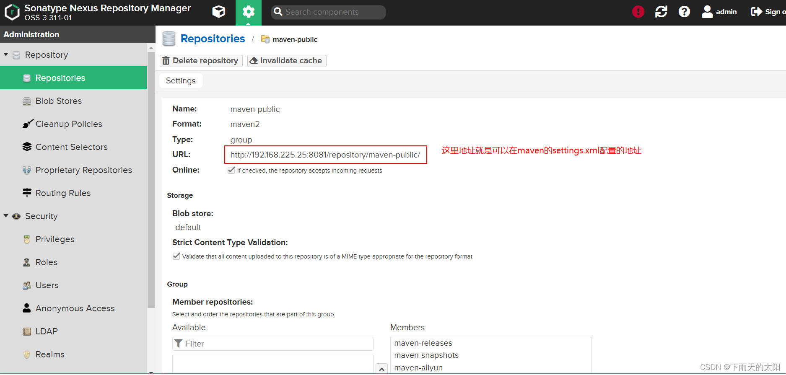The image size is (786, 375).
Task: Click the maven-public folder icon in breadcrumb
Action: (265, 39)
